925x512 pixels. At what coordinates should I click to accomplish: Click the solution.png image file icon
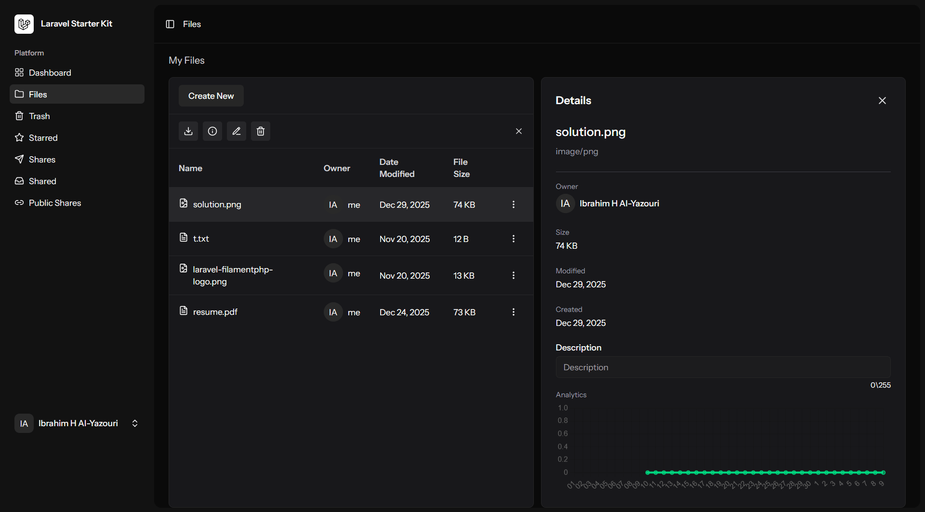coord(184,203)
